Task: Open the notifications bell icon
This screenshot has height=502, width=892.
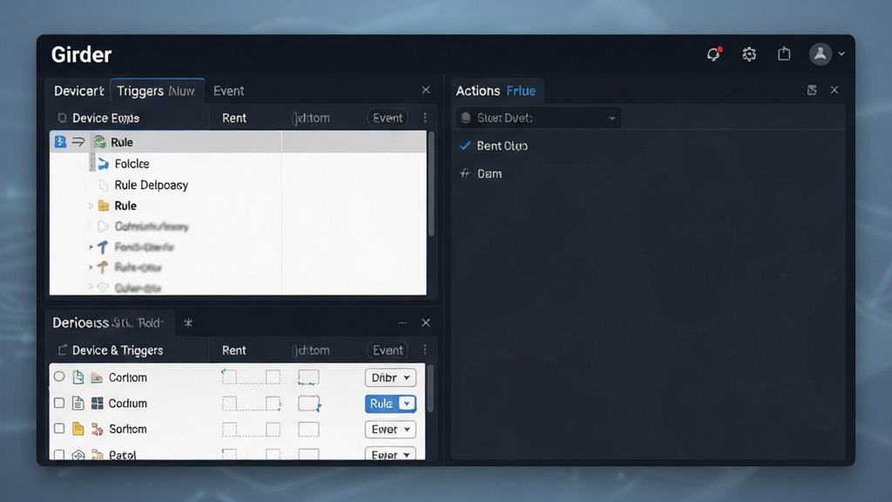Action: click(713, 54)
